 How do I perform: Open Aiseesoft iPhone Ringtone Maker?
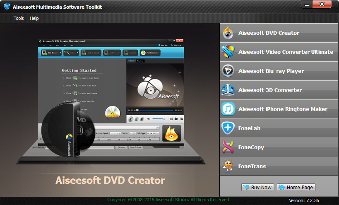[x=279, y=109]
